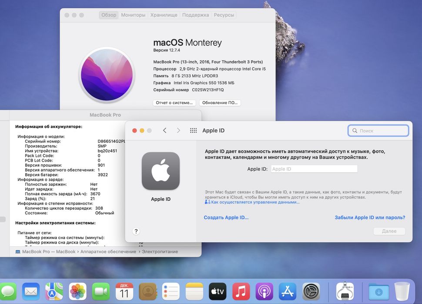Click firmware version value 901
The width and height of the screenshot is (422, 304).
click(101, 165)
